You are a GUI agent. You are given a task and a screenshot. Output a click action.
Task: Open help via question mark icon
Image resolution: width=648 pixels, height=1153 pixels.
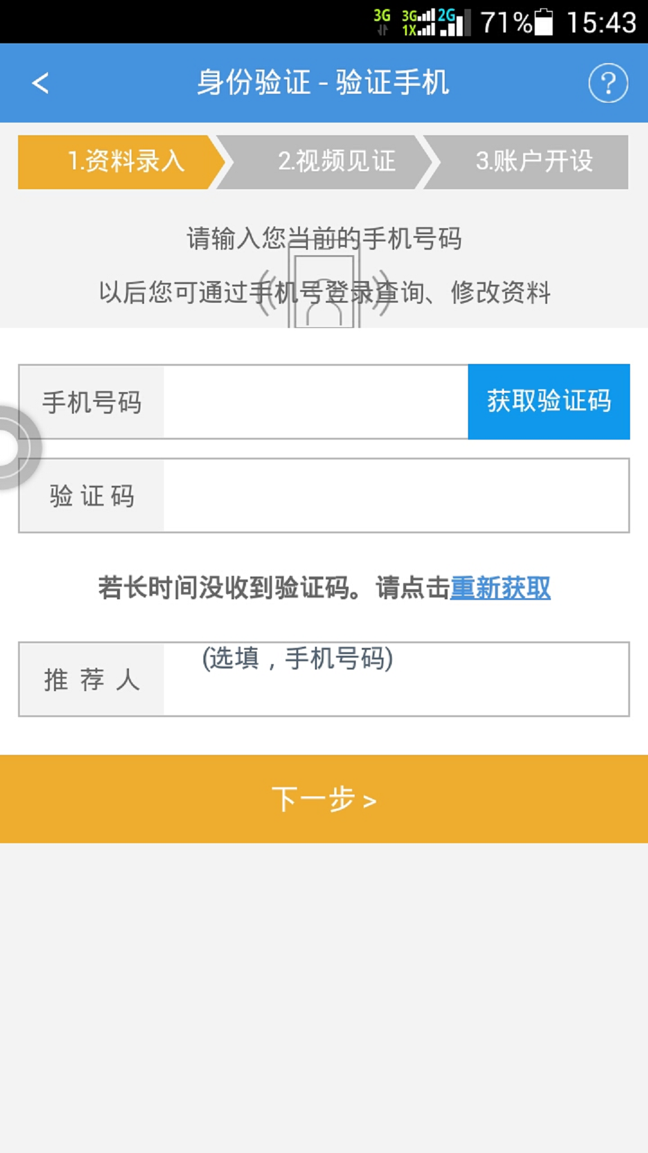click(608, 83)
